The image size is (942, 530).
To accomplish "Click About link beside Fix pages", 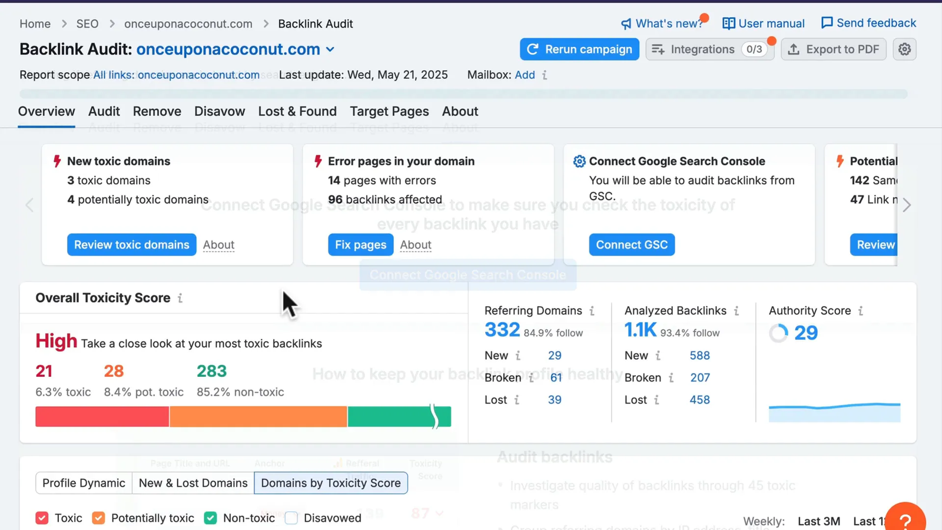I will tap(416, 245).
